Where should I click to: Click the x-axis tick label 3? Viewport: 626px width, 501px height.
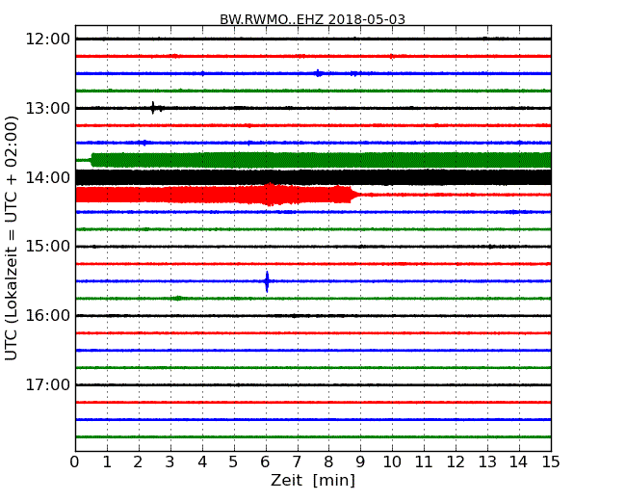(x=170, y=462)
